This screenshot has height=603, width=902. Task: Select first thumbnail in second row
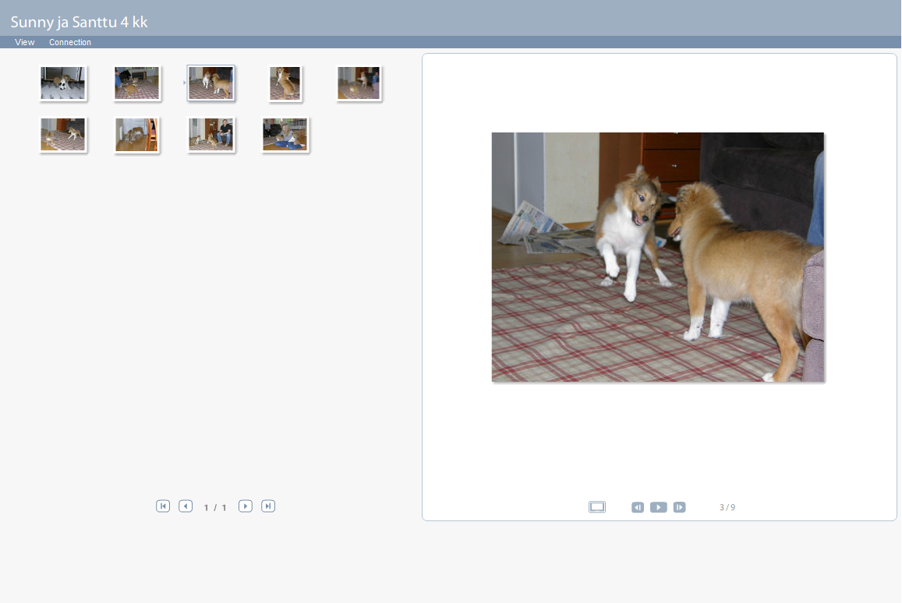coord(62,135)
